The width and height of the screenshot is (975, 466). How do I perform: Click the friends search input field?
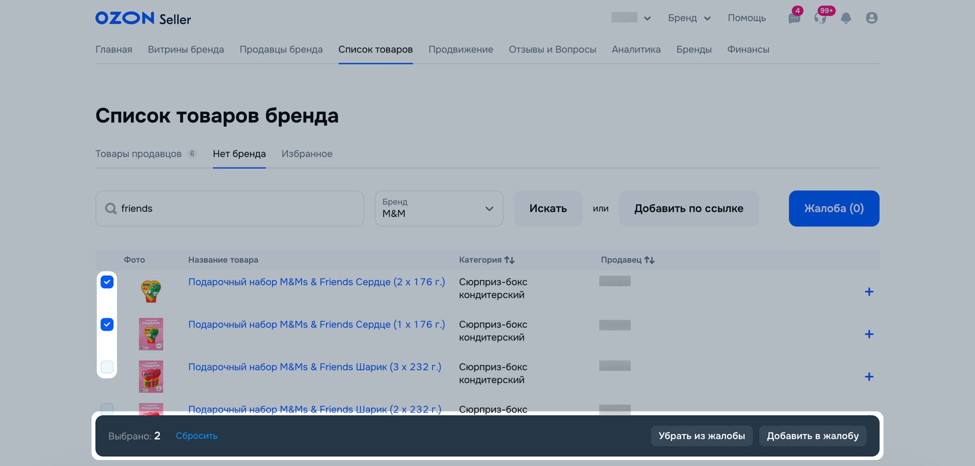(235, 209)
